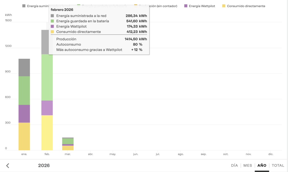Toggle Energía Wattpilot legend series
Viewport: 288px width, 172px height.
point(202,6)
